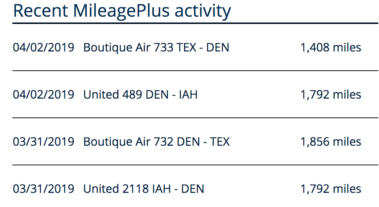Click the word Recent in the heading
Screen dimensions: 379x207
40,11
